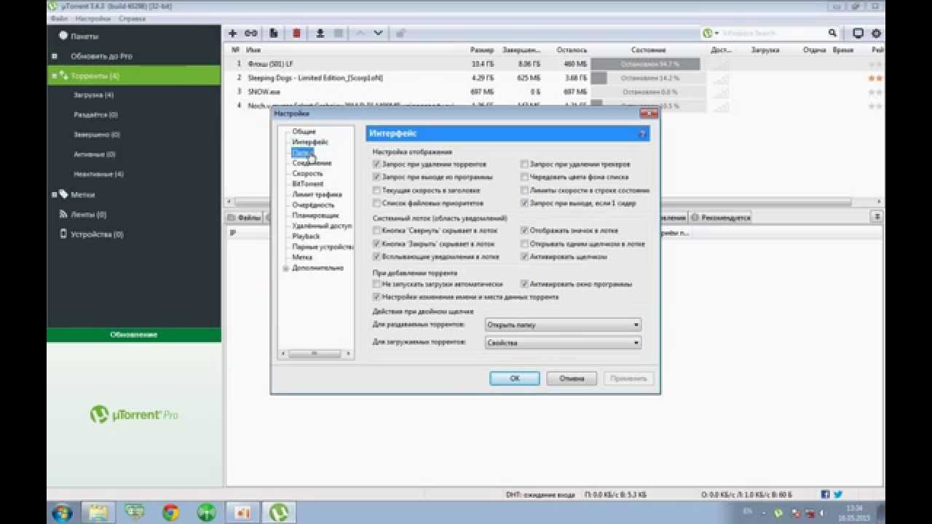Select Playback in the settings tree
This screenshot has width=932, height=524.
[306, 237]
